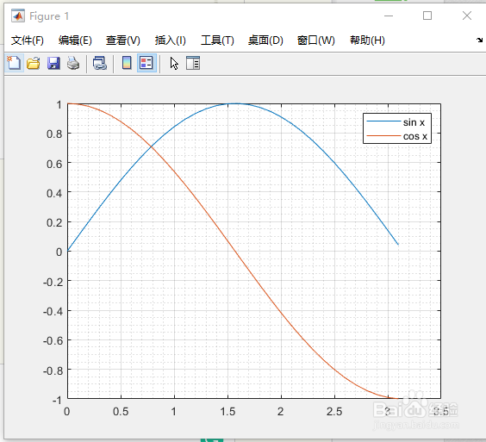Select the Edit Plot arrow tool
The width and height of the screenshot is (486, 442).
click(x=174, y=63)
